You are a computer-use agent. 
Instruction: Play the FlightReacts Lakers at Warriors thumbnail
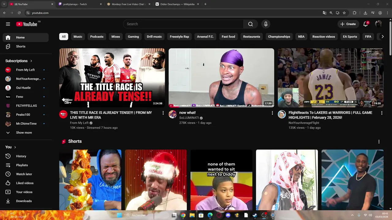coord(331,78)
